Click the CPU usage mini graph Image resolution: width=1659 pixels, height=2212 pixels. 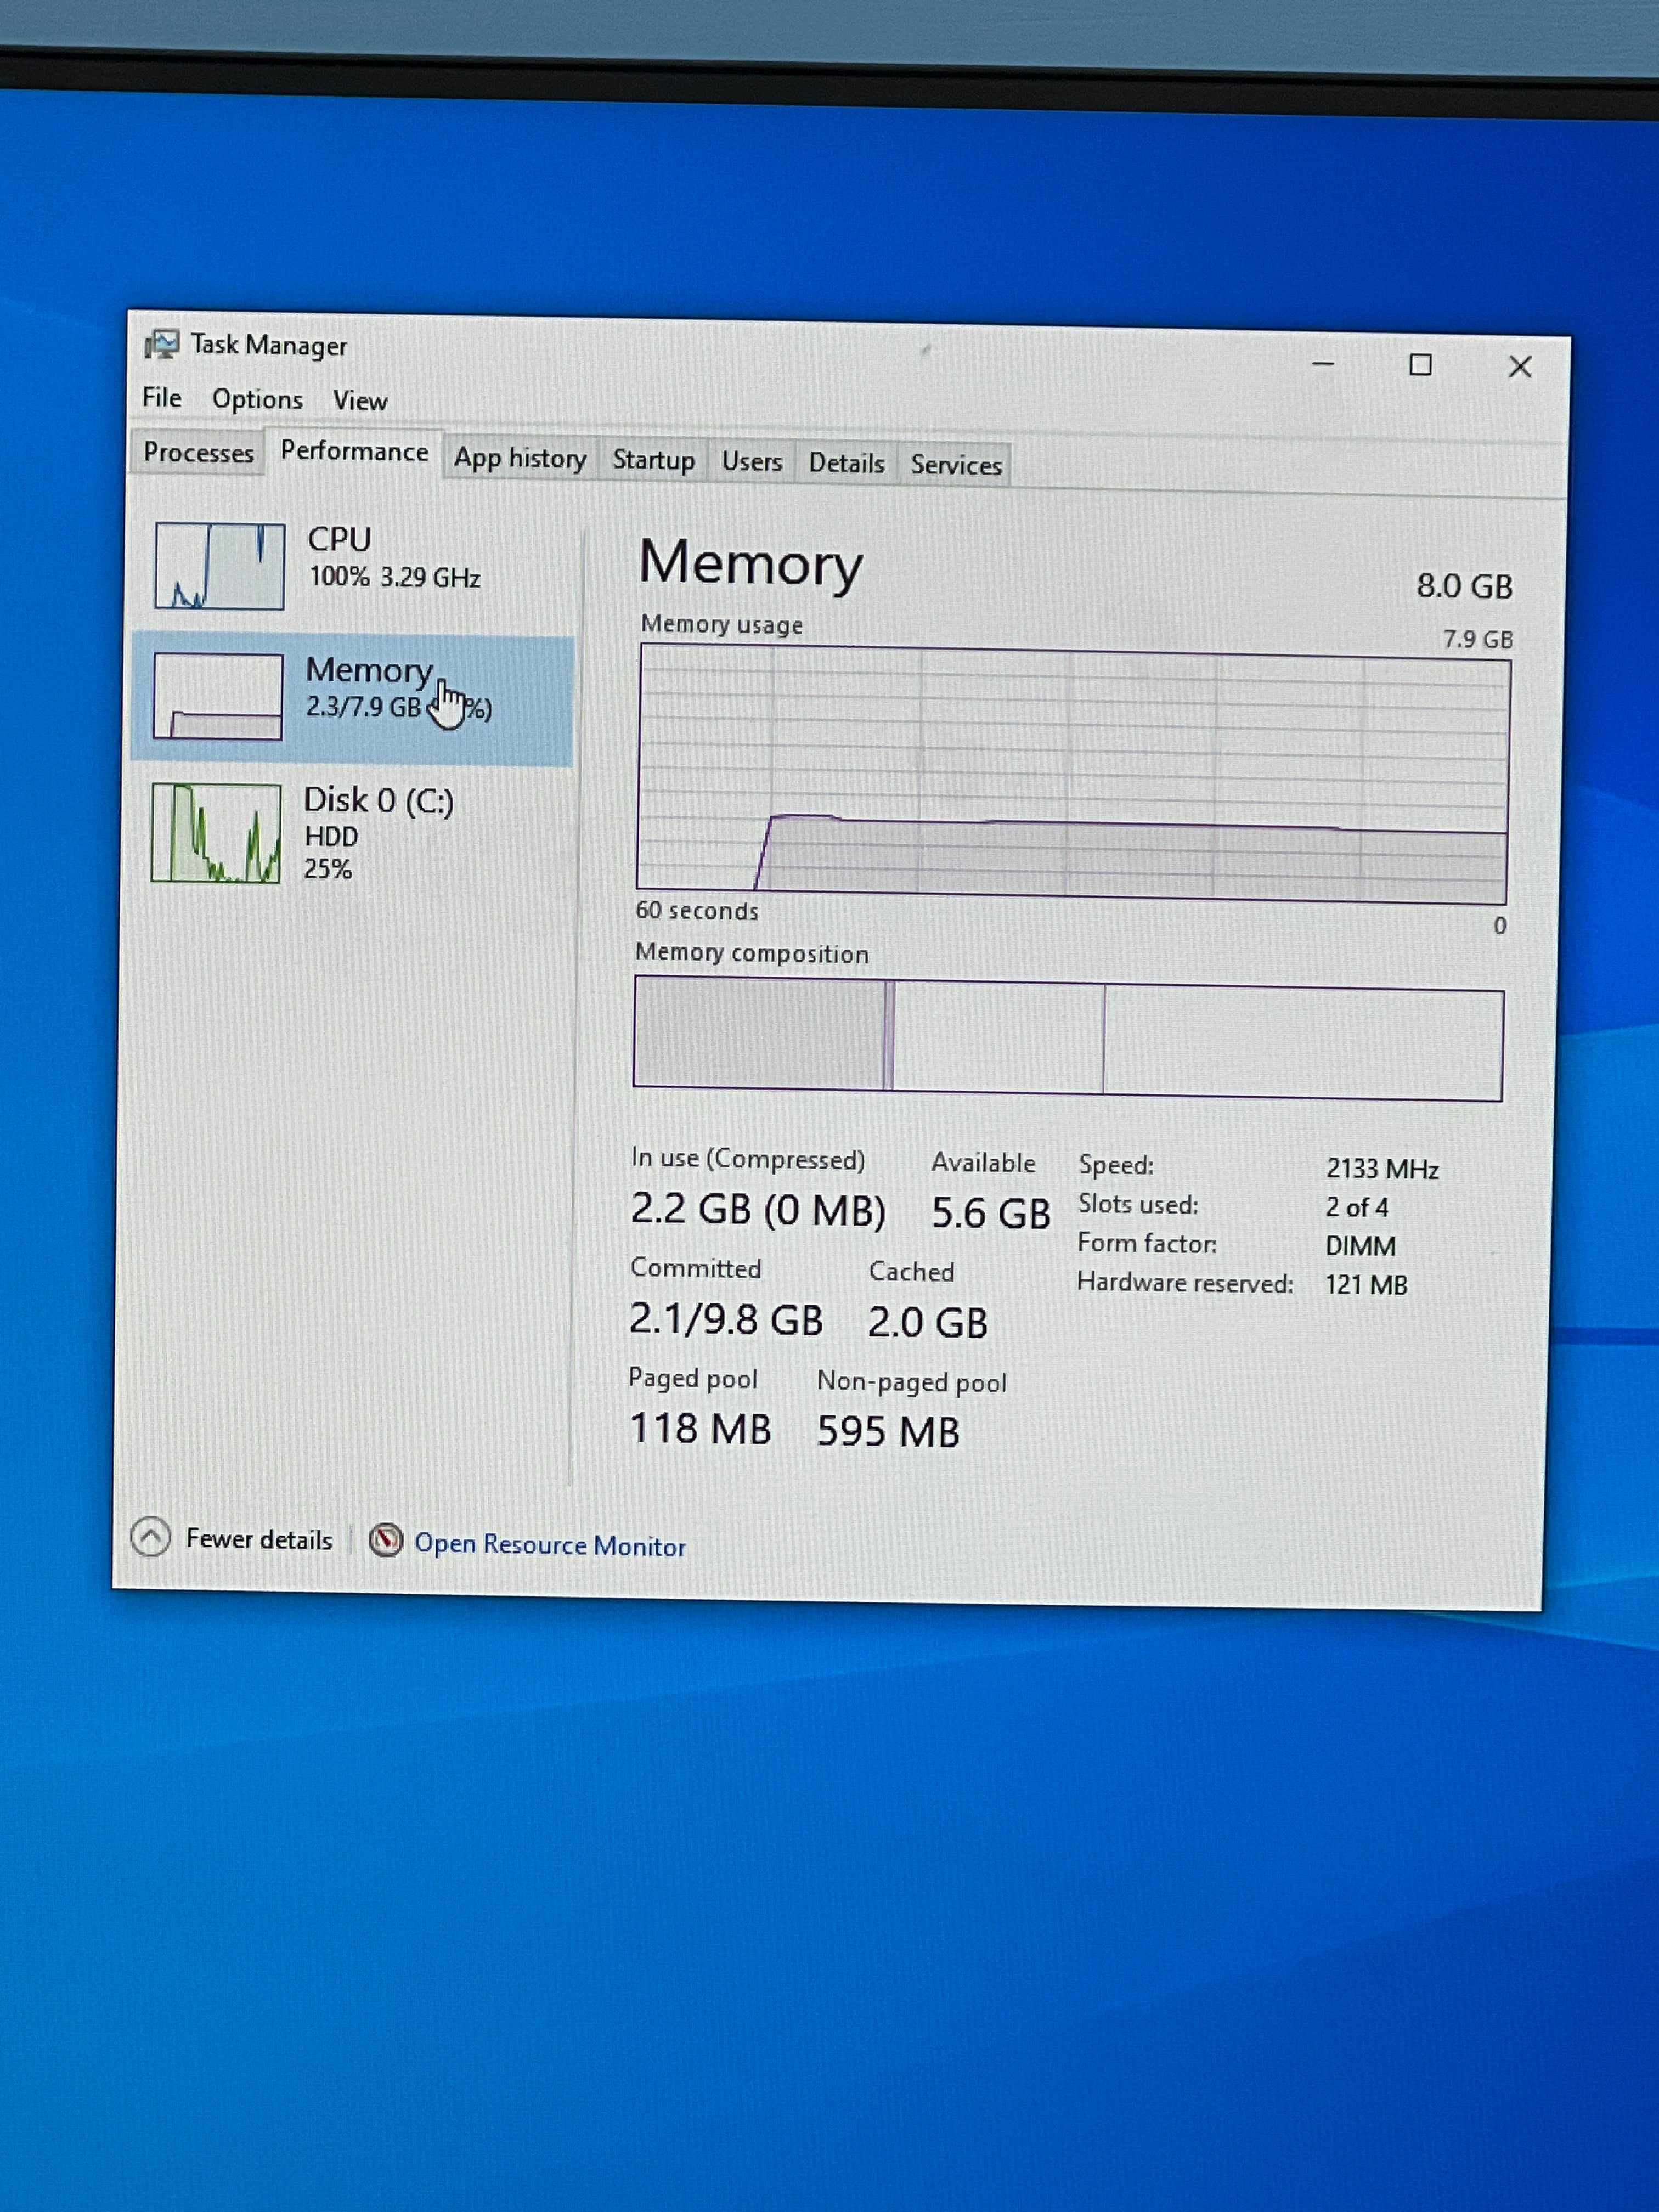219,566
